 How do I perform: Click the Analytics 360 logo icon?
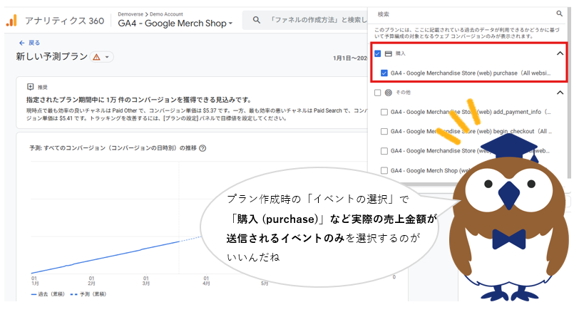click(x=11, y=21)
